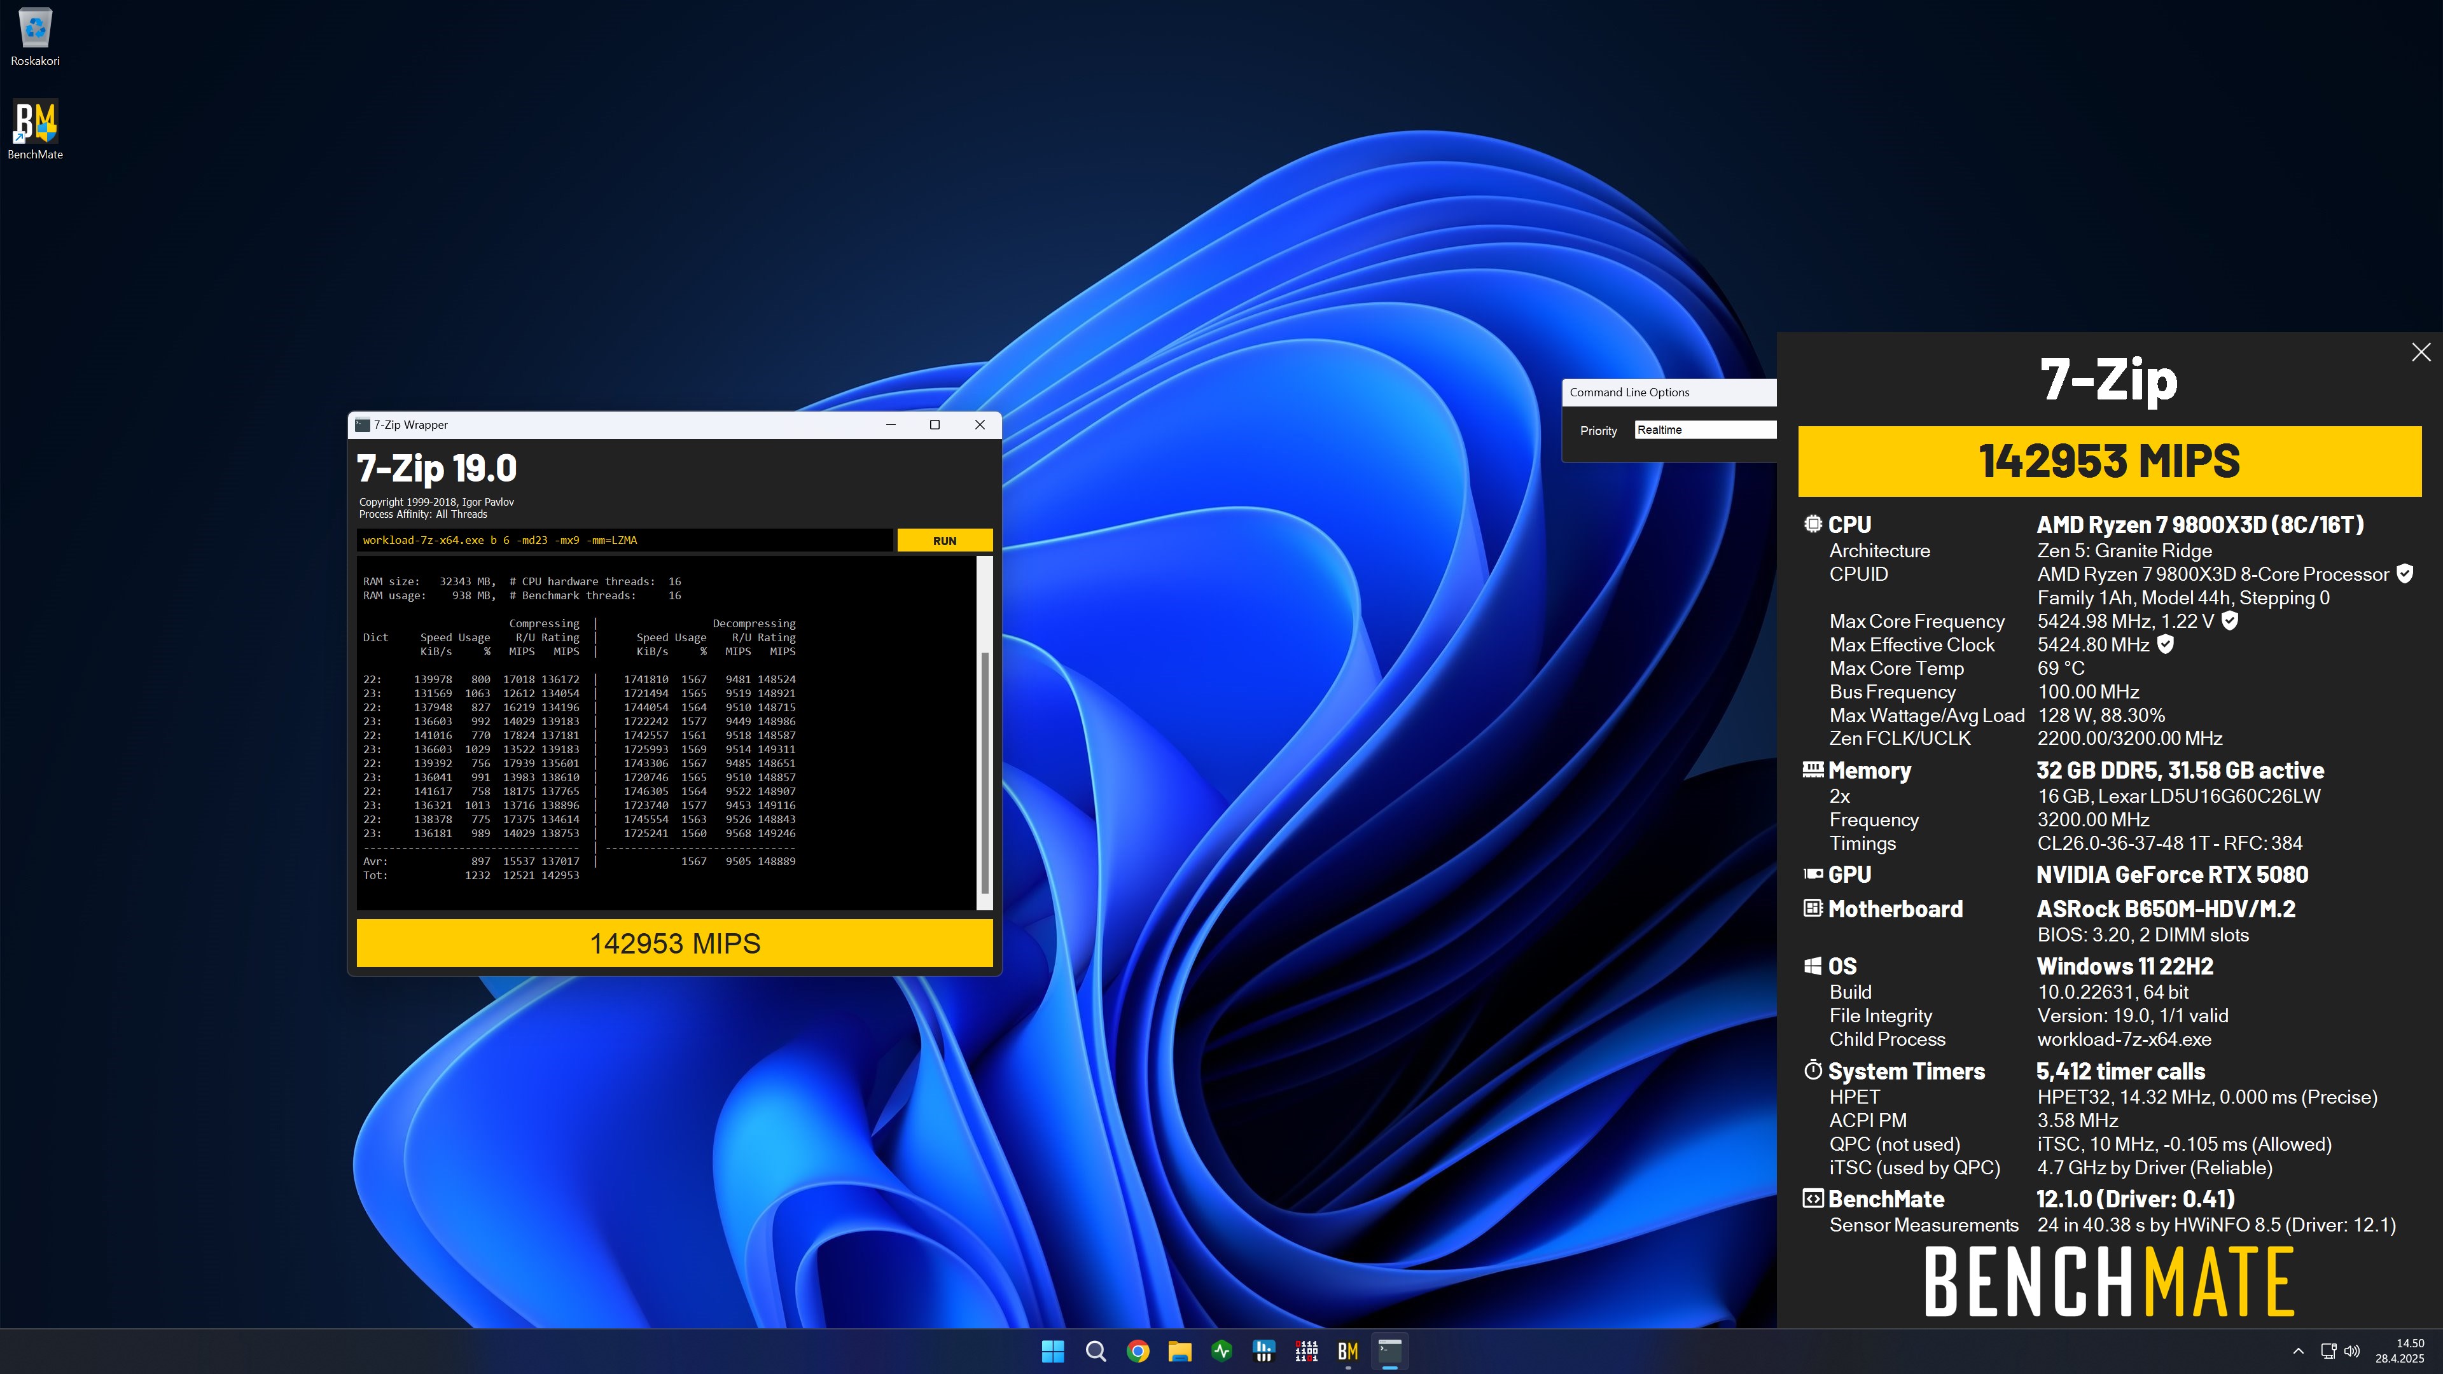Screen dimensions: 2443x1374
Task: Click the benchmark command line input field
Action: coord(625,541)
